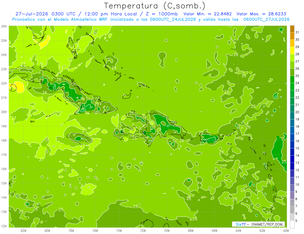This screenshot has height=234, width=304.
Task: Click the 68W longitude axis label
Action: tap(191, 230)
